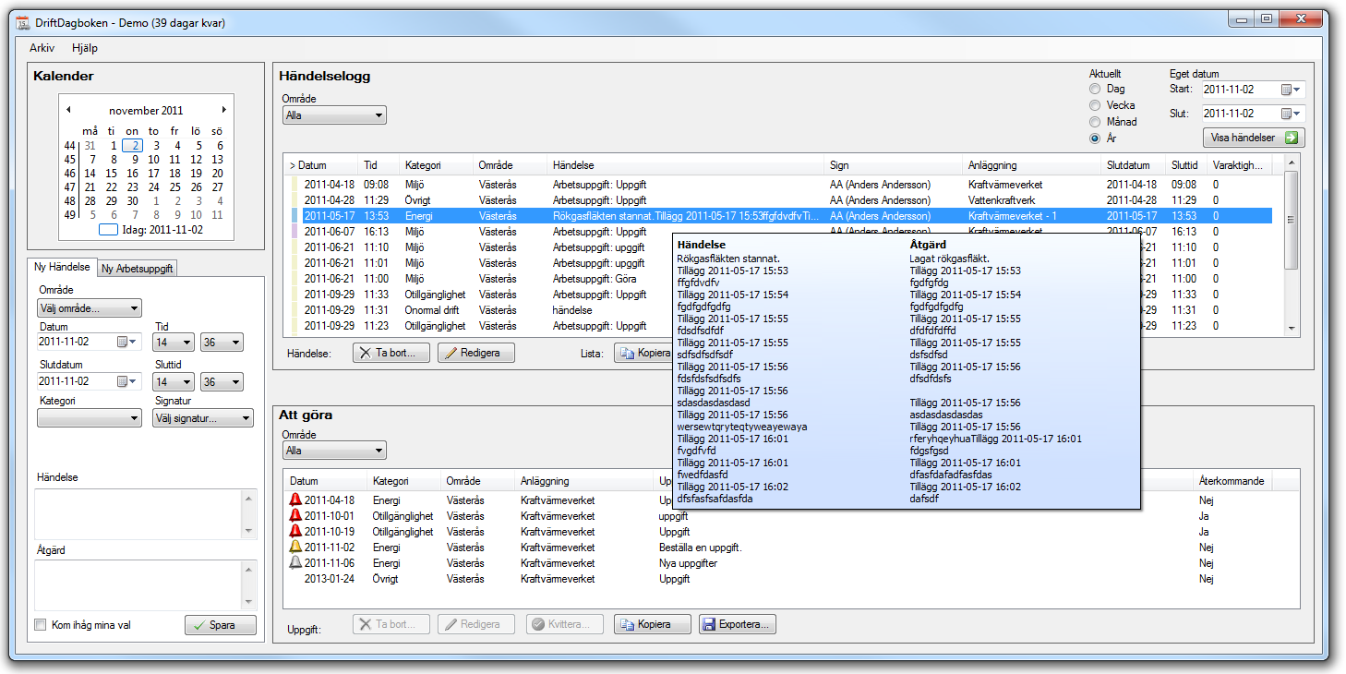
Task: Click blue category marker on 2011-05-17 row
Action: coord(295,216)
